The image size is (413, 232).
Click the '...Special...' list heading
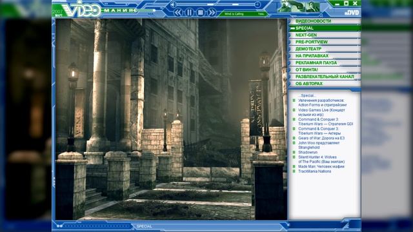pos(307,96)
